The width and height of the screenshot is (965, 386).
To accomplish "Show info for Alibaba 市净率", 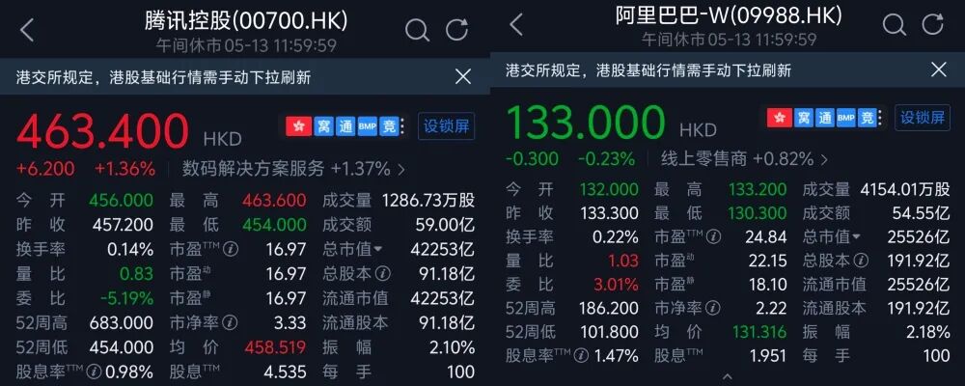I will (x=713, y=307).
